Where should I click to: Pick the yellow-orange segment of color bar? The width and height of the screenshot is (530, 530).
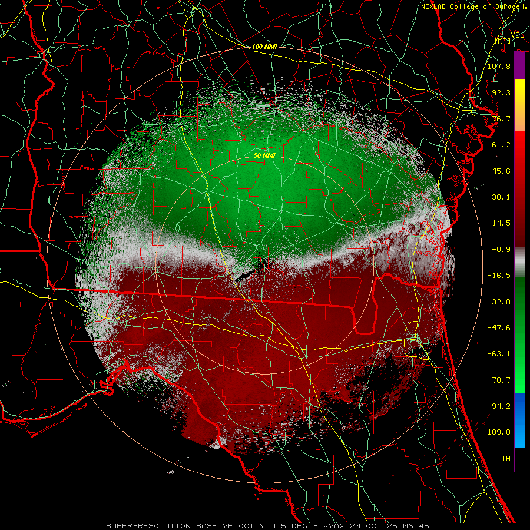520,105
